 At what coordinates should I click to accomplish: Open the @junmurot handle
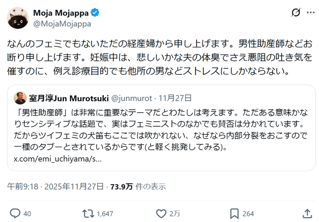(x=132, y=98)
